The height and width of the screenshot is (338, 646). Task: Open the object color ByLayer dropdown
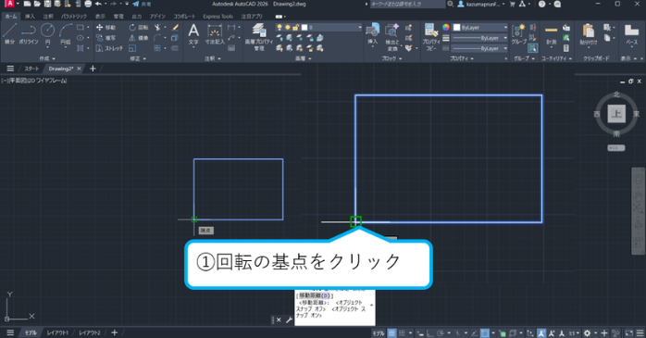[480, 27]
